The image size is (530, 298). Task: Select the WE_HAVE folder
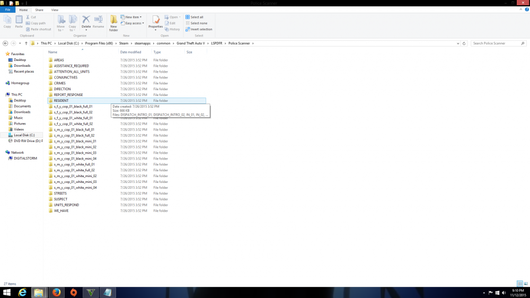[61, 211]
